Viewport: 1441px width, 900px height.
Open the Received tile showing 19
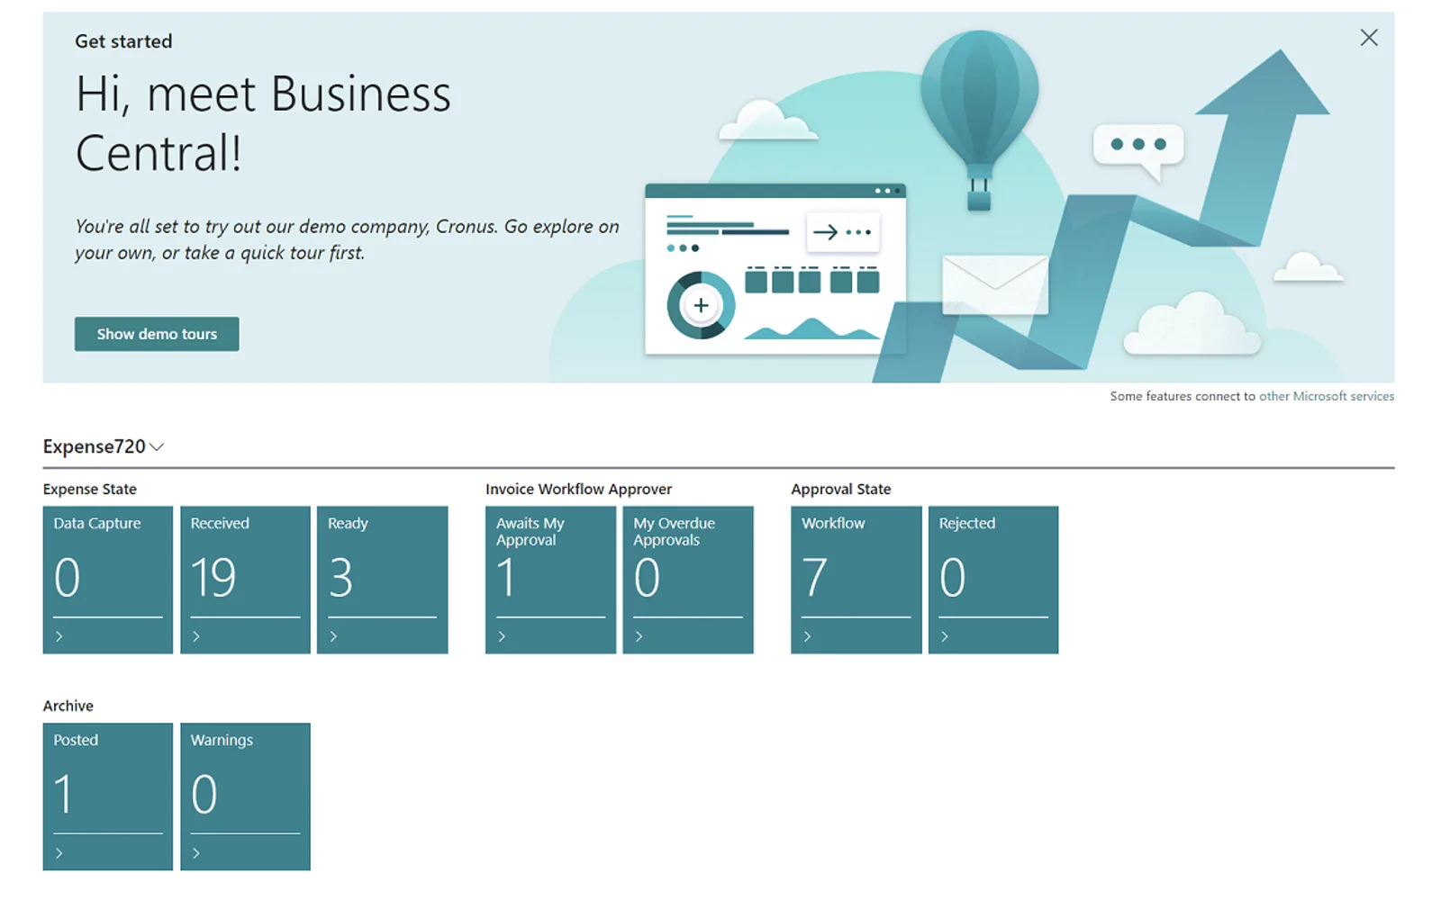tap(245, 580)
